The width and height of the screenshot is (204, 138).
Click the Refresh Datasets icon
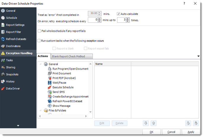click(3, 39)
